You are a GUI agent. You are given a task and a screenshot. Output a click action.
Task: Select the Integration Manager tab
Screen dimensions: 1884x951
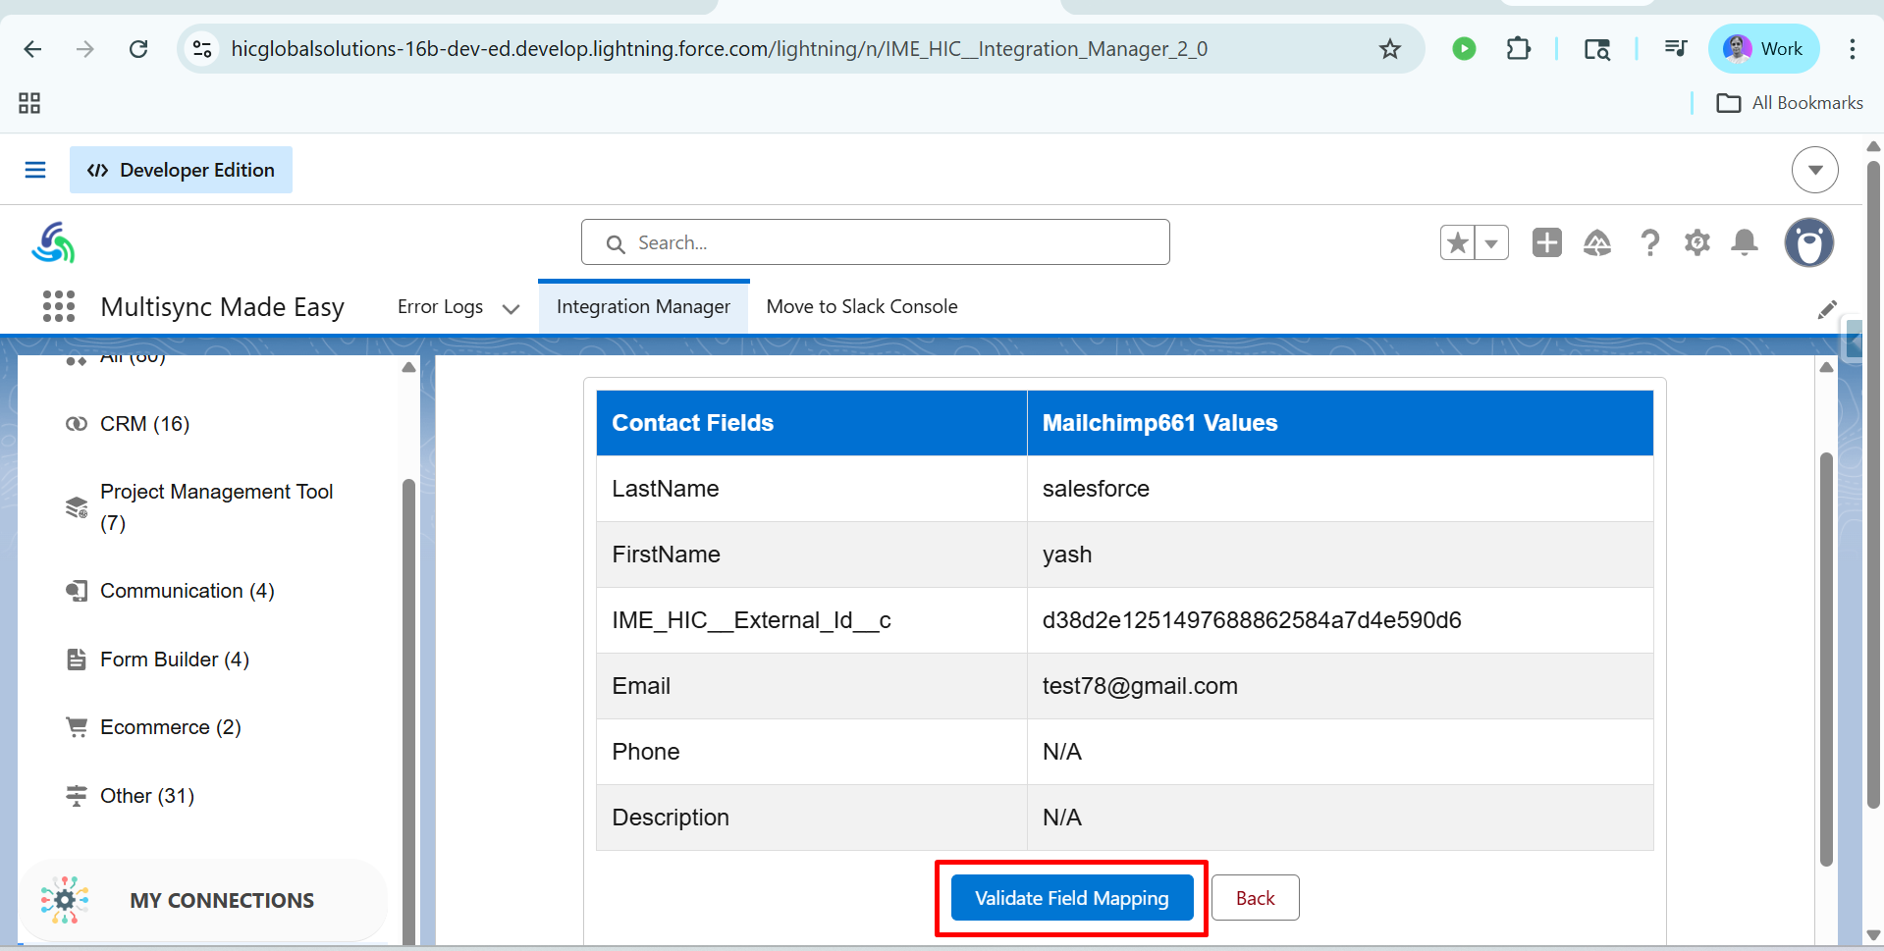643,307
